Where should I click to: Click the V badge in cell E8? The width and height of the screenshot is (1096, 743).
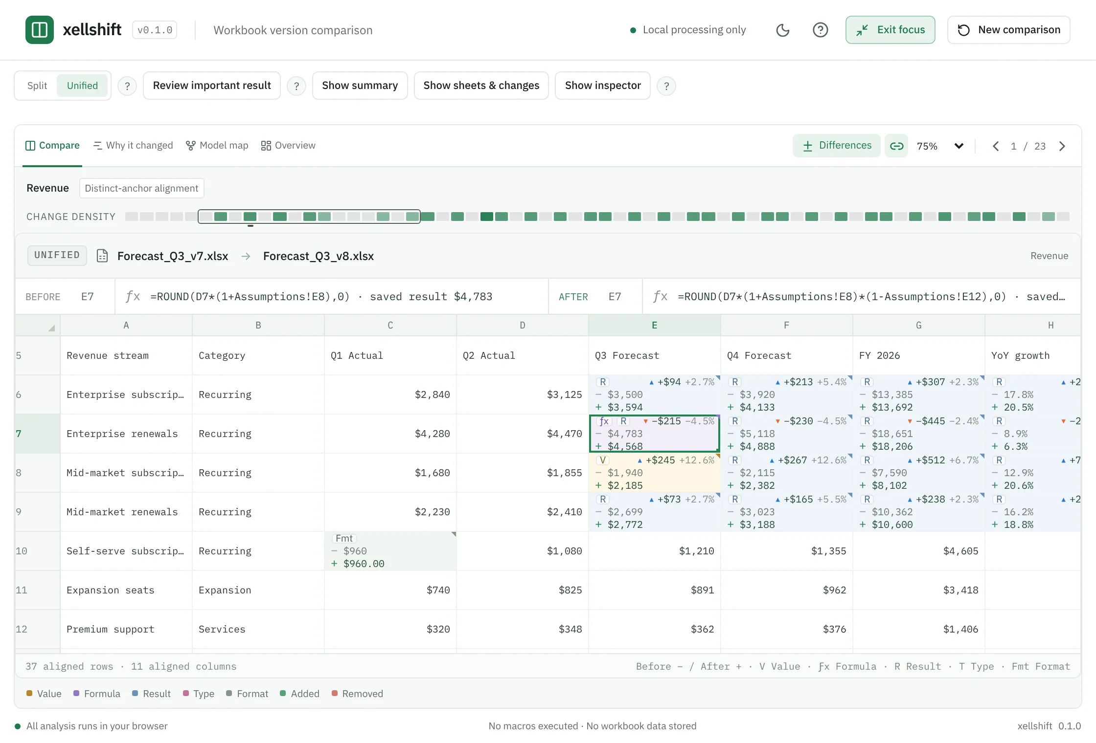click(x=603, y=460)
